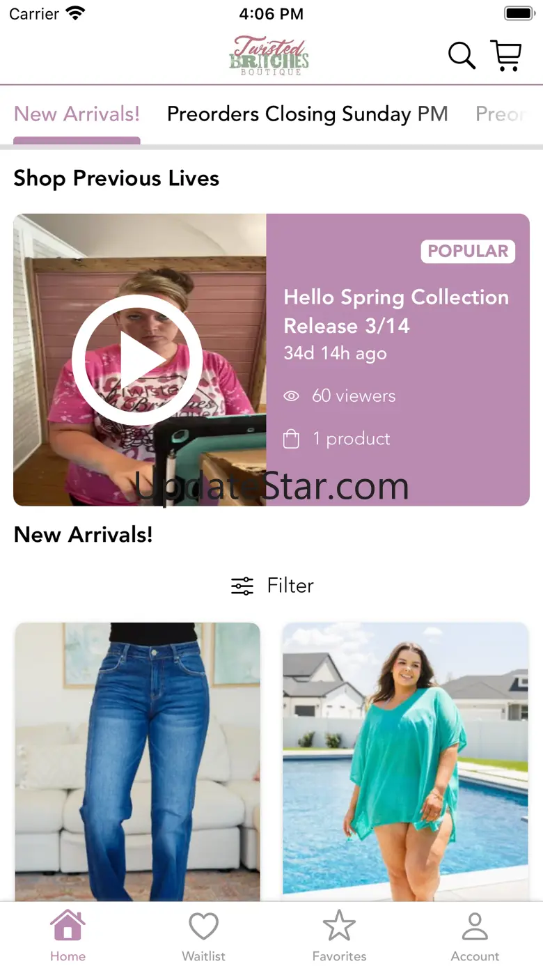Viewport: 543px width, 966px height.
Task: Tap the Shop Previous Lives heading
Action: pyautogui.click(x=116, y=178)
